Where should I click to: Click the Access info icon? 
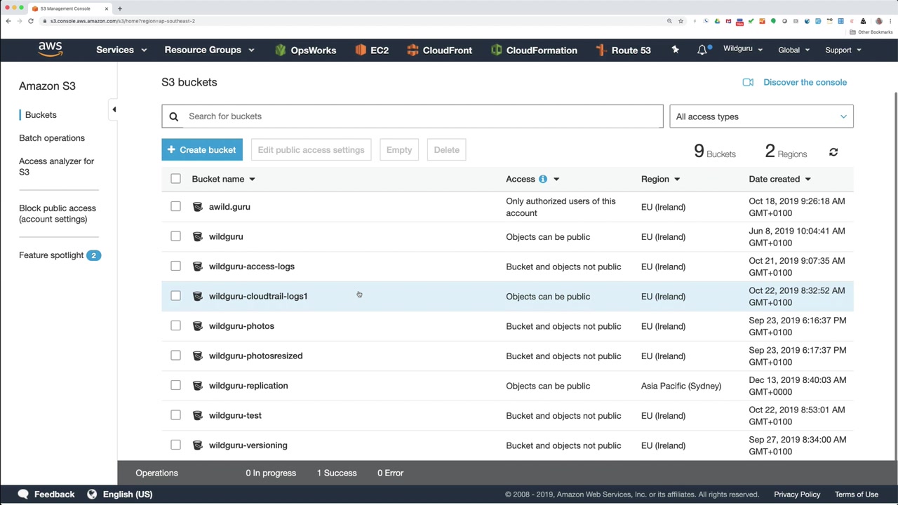[x=542, y=179]
